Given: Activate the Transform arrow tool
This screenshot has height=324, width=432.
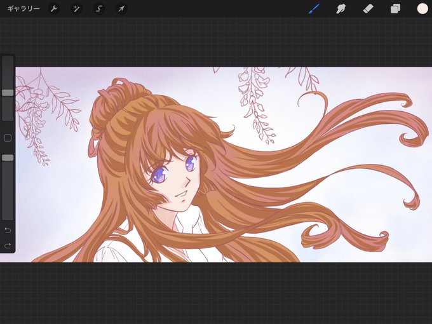Looking at the screenshot, I should 121,9.
